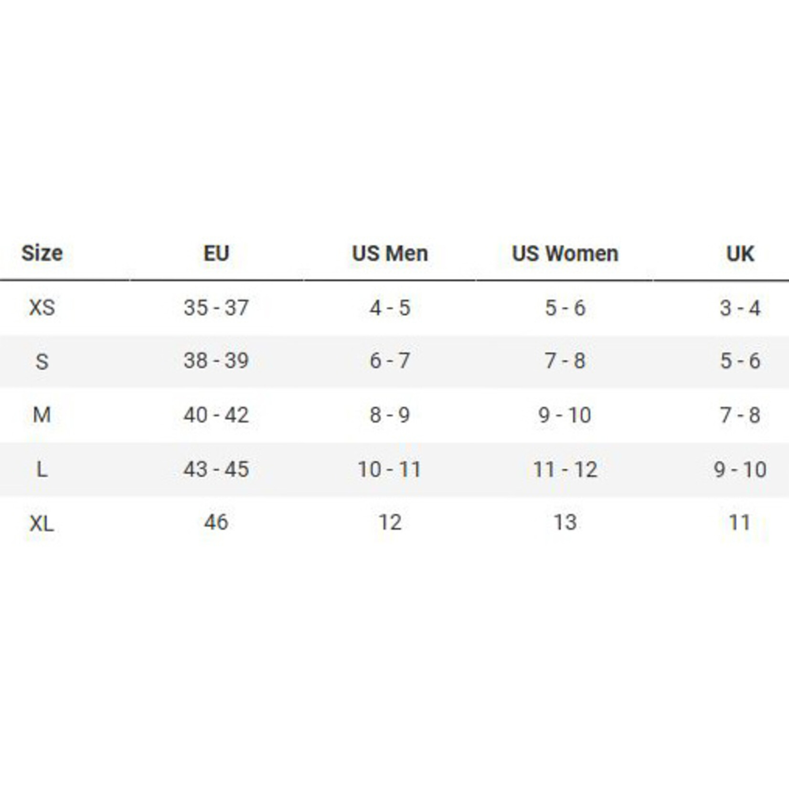Click the EU column header
Image resolution: width=789 pixels, height=789 pixels.
[216, 253]
